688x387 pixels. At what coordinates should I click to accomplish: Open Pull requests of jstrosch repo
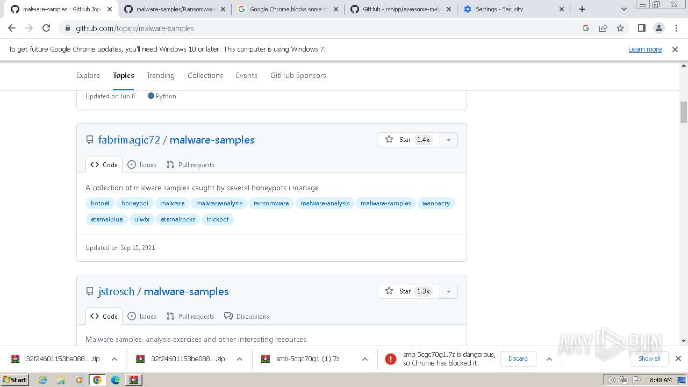[190, 317]
